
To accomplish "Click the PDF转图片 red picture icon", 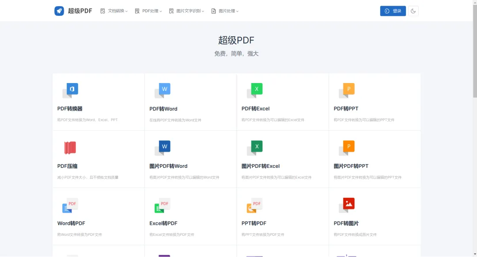I will point(347,205).
